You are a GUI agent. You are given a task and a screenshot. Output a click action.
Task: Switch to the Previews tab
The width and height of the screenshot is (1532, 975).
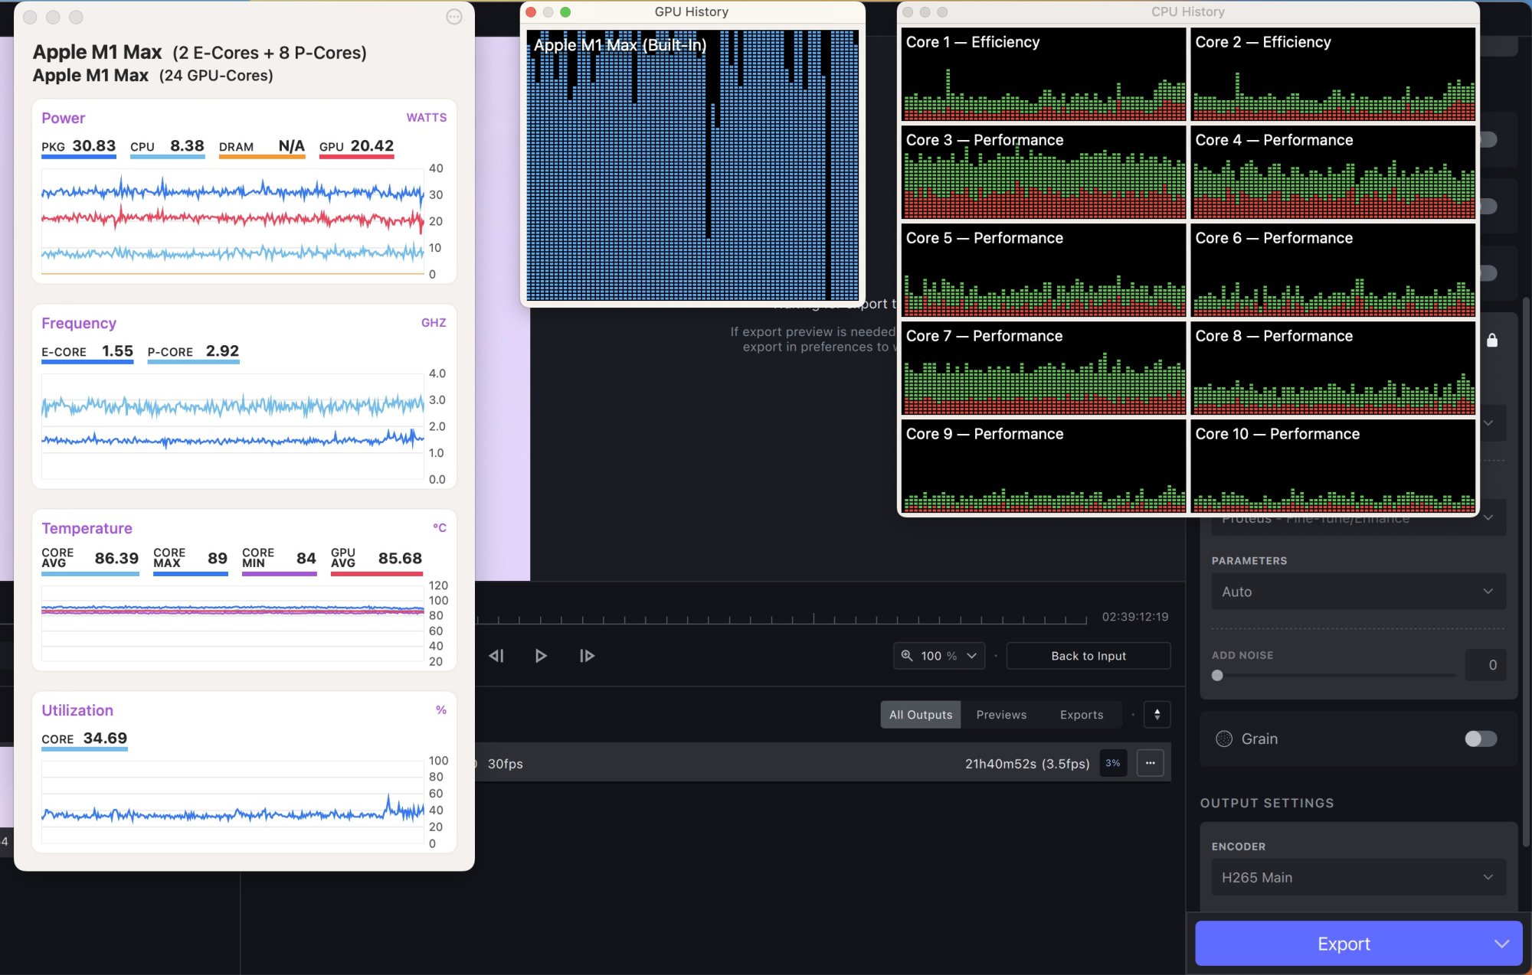[x=1001, y=714]
